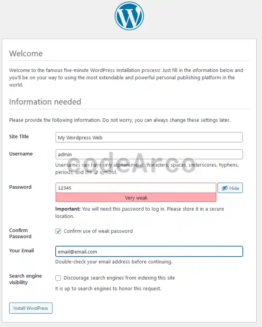Click the Password field showing 12345

pos(136,188)
